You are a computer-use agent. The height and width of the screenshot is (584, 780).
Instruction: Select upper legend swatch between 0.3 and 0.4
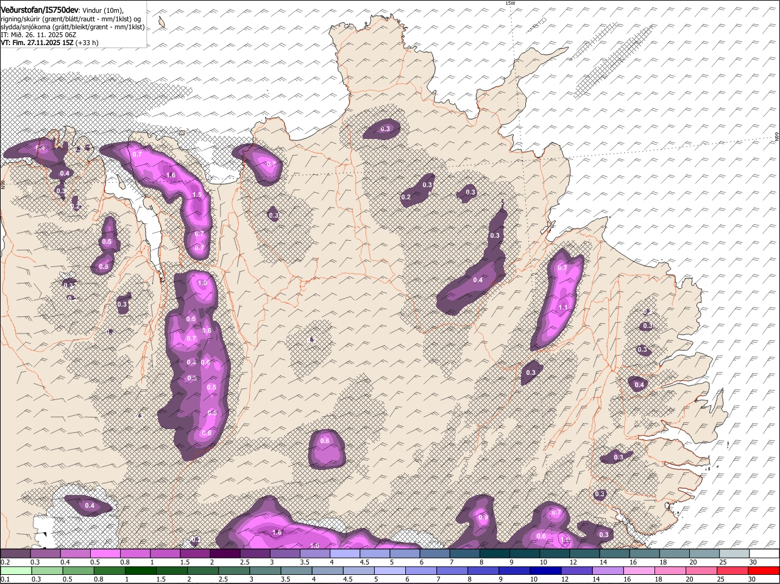point(45,554)
